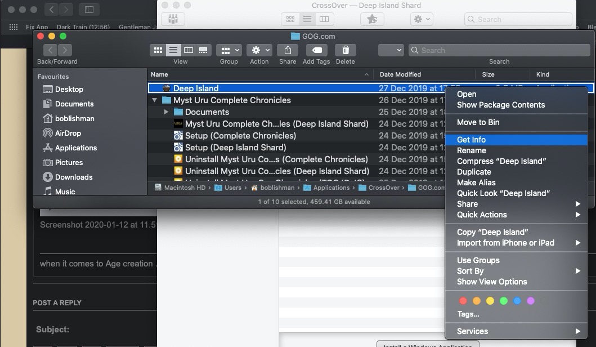The image size is (596, 347).
Task: Expand the Quick Actions submenu
Action: [516, 215]
